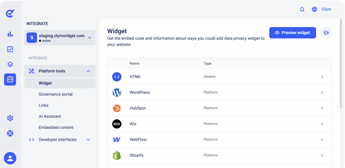Viewport: 345px width, 168px height.
Task: Click the Clym account name
Action: click(326, 9)
